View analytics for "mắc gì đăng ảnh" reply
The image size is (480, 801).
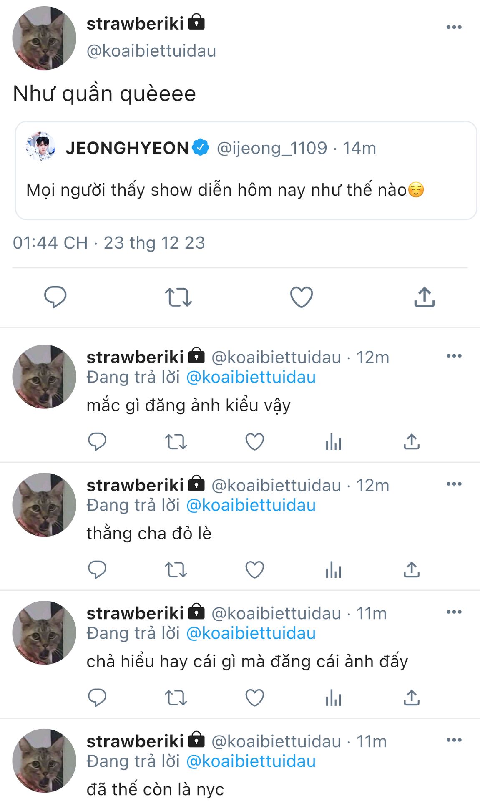(333, 442)
